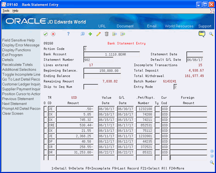Click the amount cell 745.32

point(75,120)
